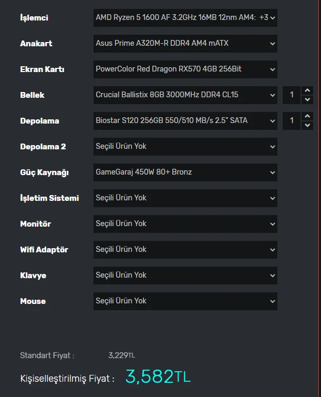The height and width of the screenshot is (397, 321).
Task: Open the Depolama storage dropdown
Action: click(185, 121)
